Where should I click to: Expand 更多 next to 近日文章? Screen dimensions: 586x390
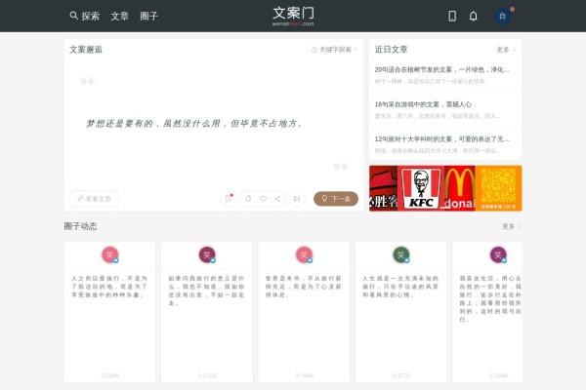505,49
